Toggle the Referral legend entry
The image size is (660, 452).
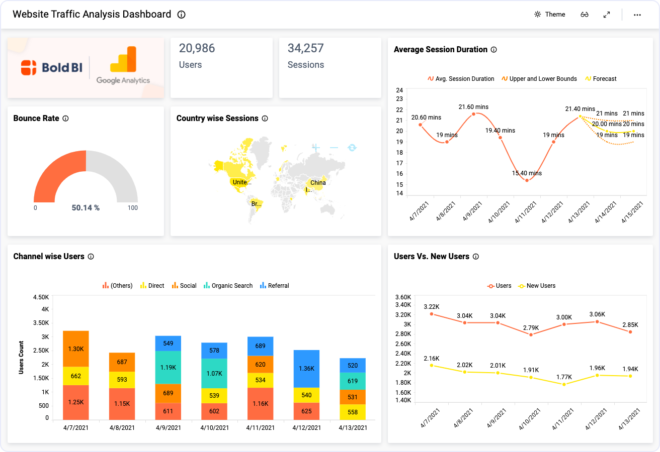coord(274,286)
